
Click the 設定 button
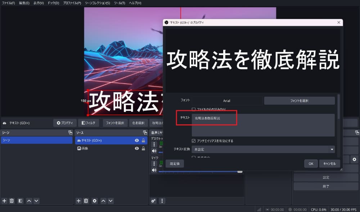(x=326, y=177)
